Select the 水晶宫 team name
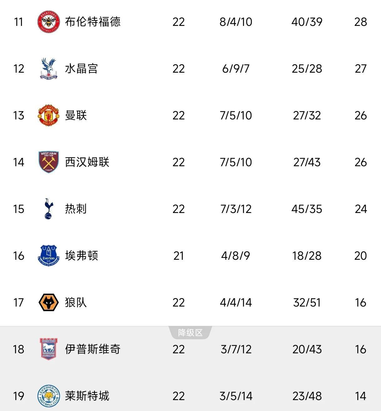Screen dimensions: 381x411 click(x=82, y=69)
